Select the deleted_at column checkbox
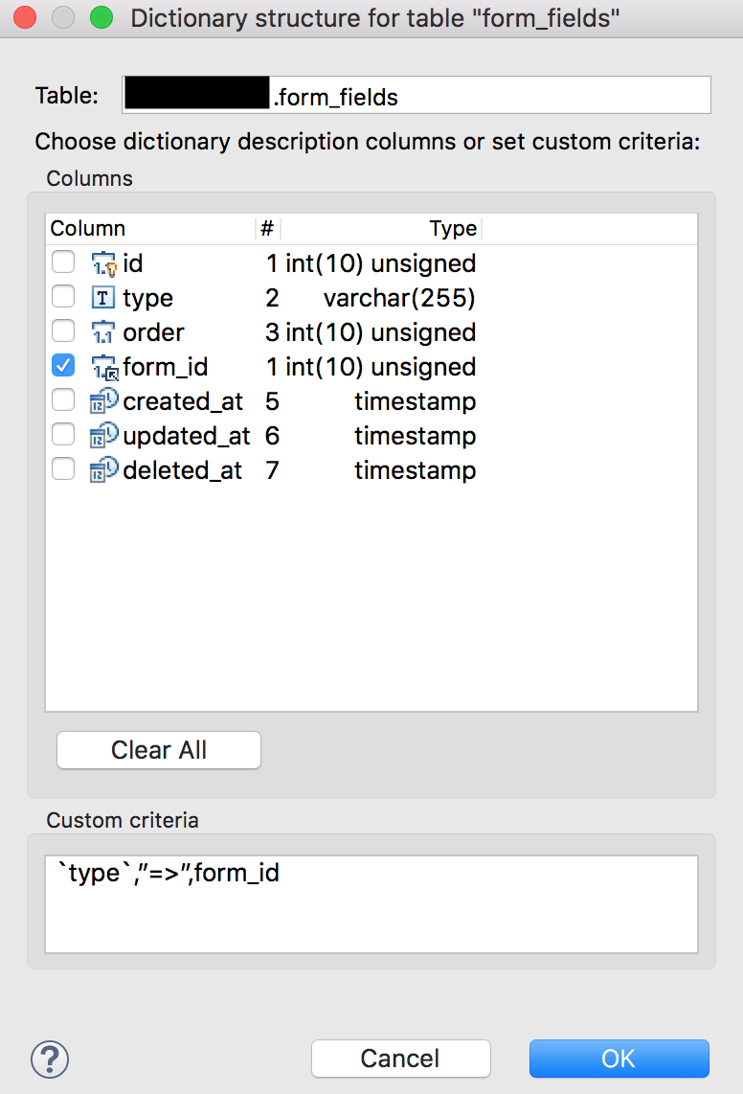 (x=63, y=468)
